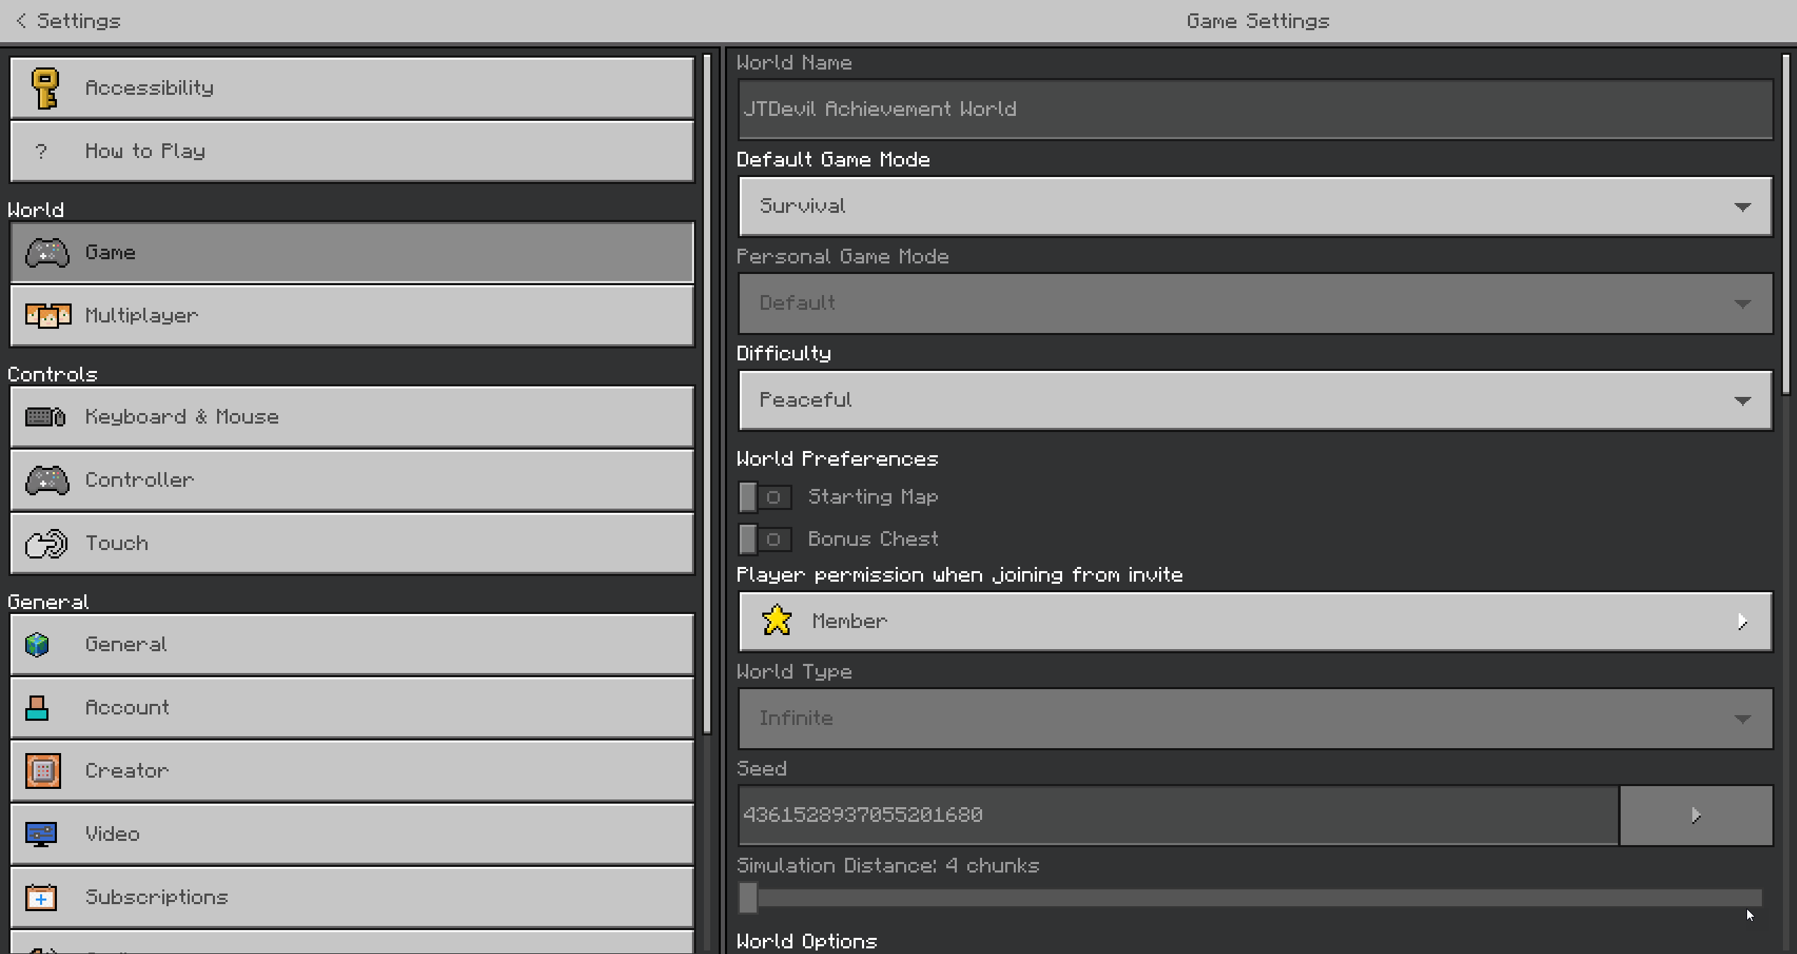Click the Simulation Distance slider handle
Screen dimensions: 1797x954
tap(748, 898)
